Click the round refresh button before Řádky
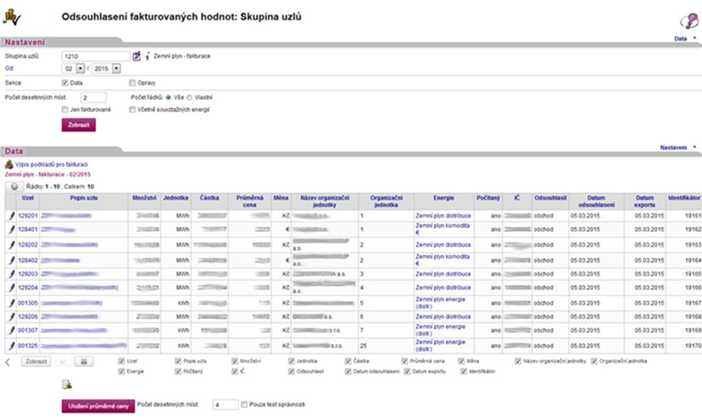702x420 pixels. [14, 186]
